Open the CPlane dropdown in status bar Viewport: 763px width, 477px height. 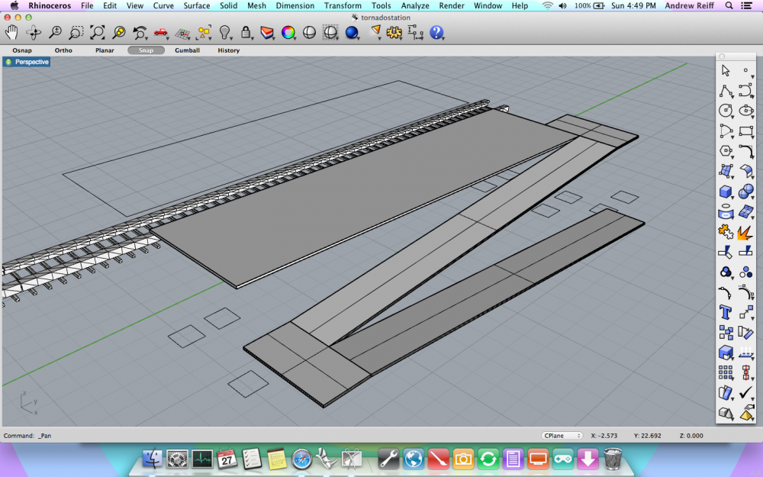point(562,436)
